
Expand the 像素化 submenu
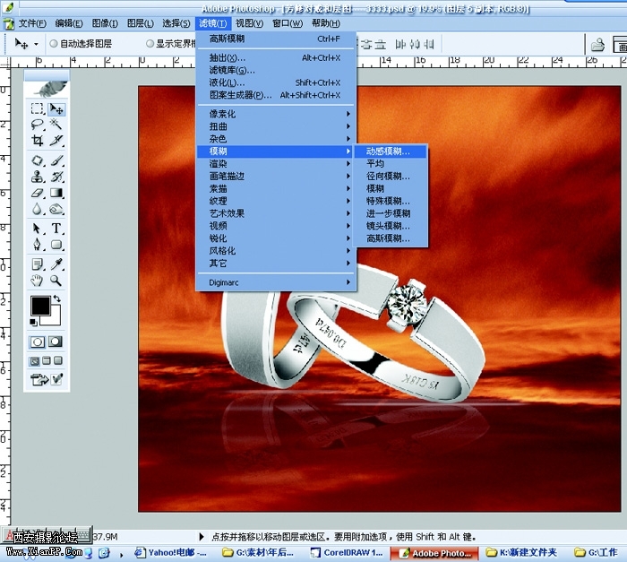click(x=276, y=114)
